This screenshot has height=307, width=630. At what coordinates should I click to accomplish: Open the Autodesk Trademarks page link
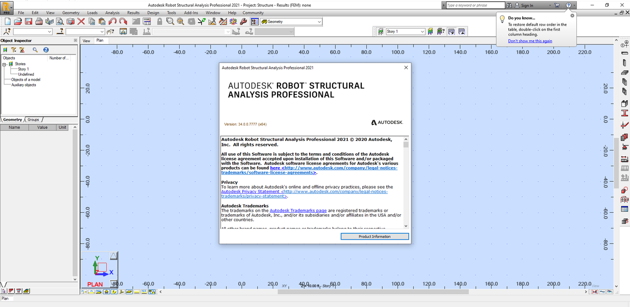point(298,210)
